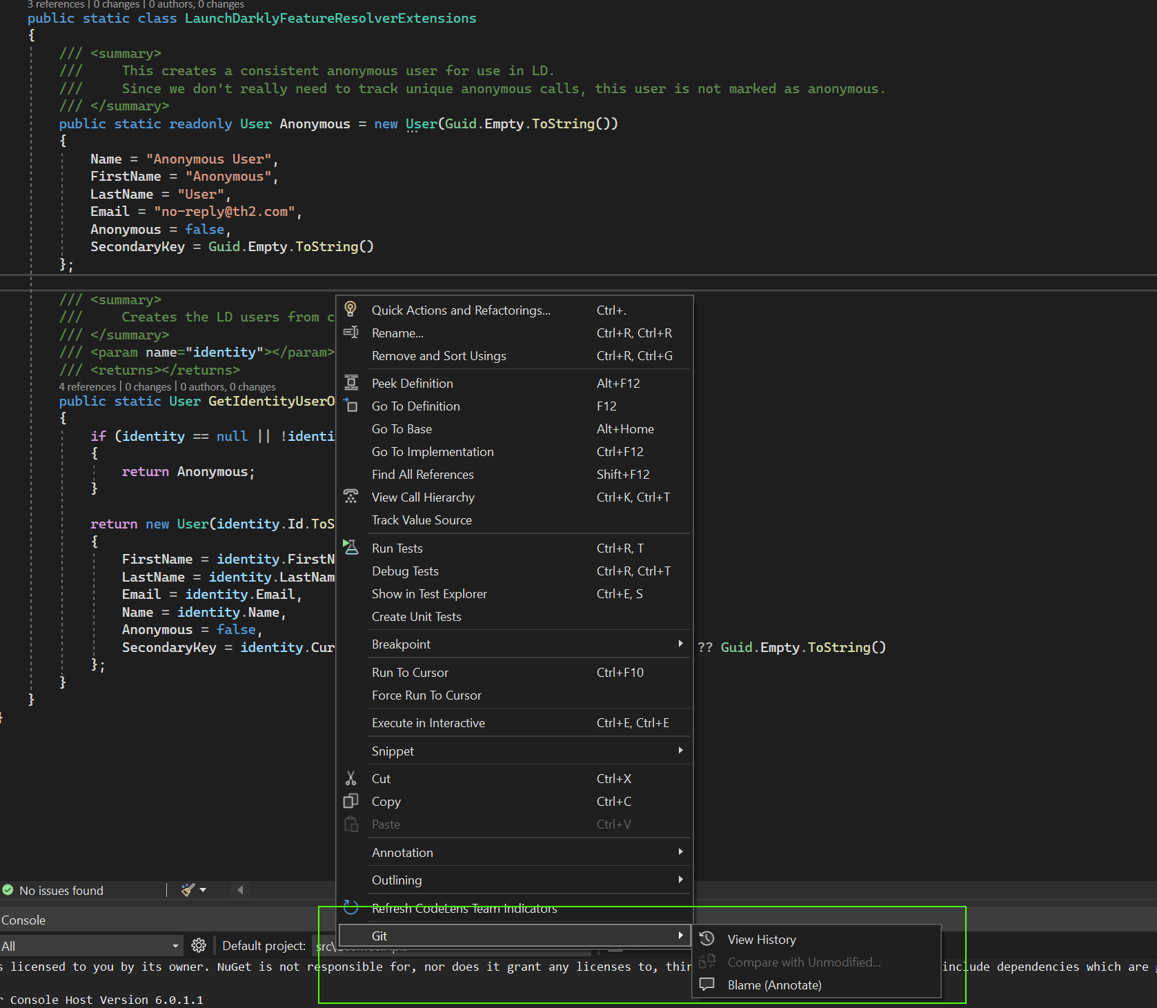Select Blame (Annotate) in Git submenu
This screenshot has width=1157, height=1008.
click(x=816, y=985)
